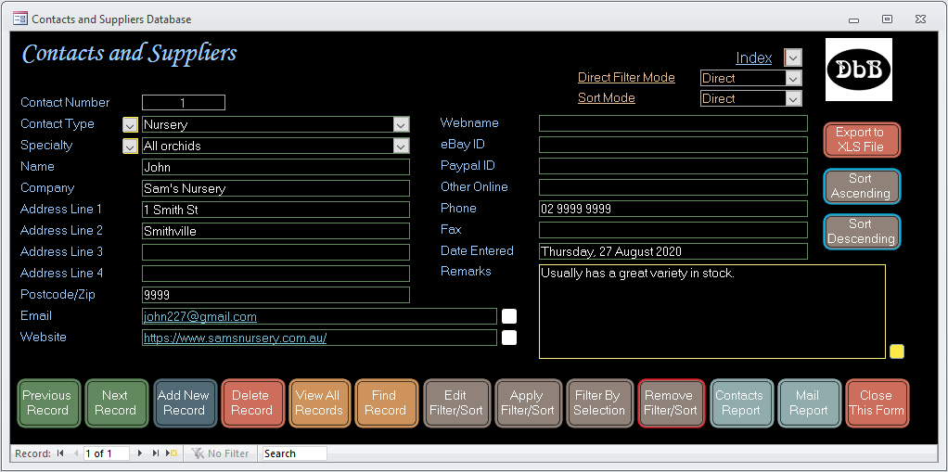Click Add New Record button
The height and width of the screenshot is (472, 948).
(x=185, y=403)
